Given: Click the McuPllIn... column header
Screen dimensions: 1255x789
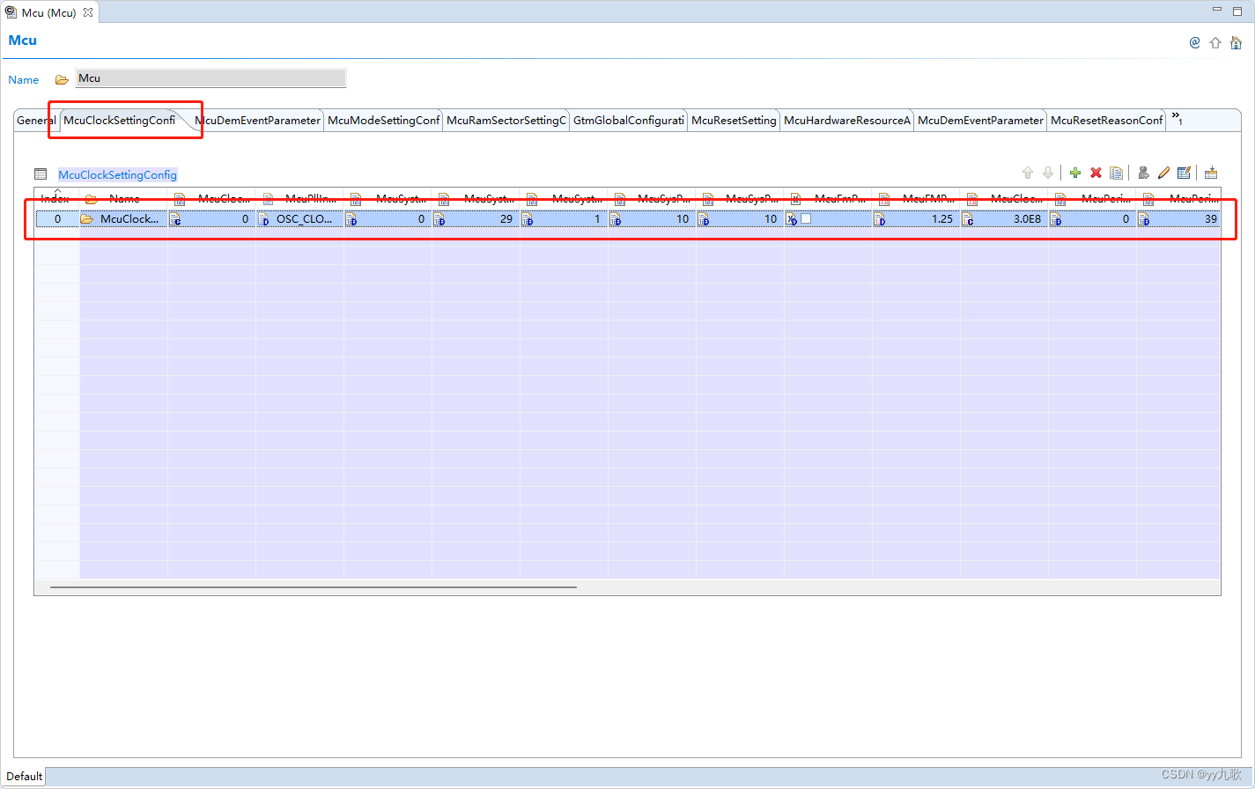Looking at the screenshot, I should click(300, 199).
